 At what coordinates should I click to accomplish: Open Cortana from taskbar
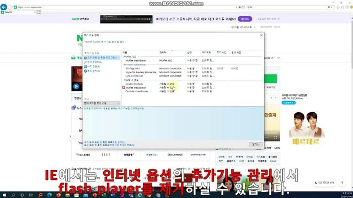pos(22,195)
